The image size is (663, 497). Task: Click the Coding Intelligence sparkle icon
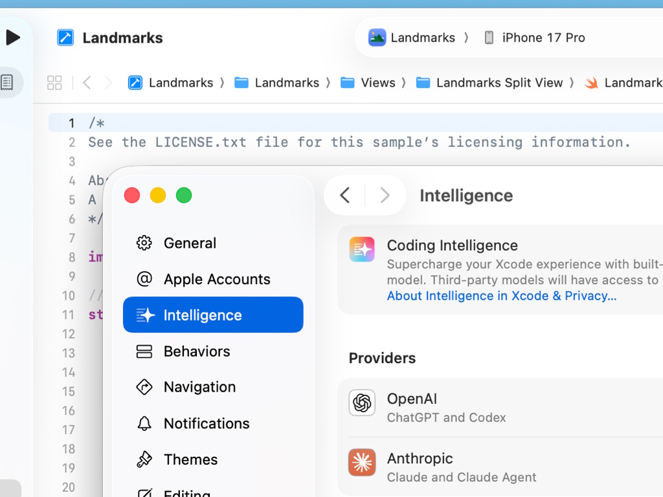tap(362, 249)
